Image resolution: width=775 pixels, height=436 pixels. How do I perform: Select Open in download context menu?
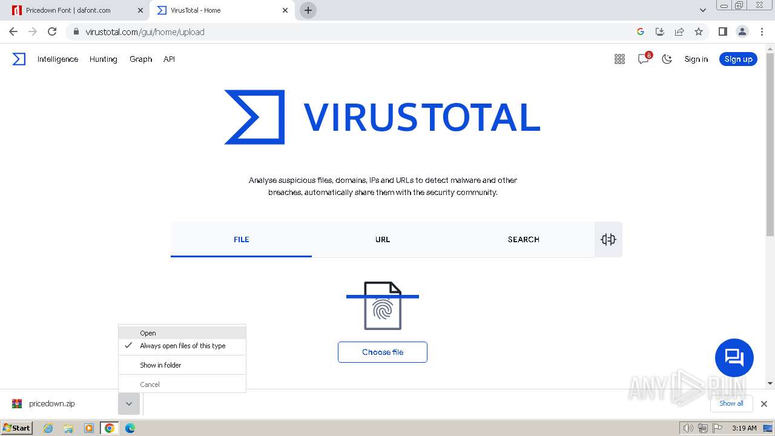[x=182, y=333]
